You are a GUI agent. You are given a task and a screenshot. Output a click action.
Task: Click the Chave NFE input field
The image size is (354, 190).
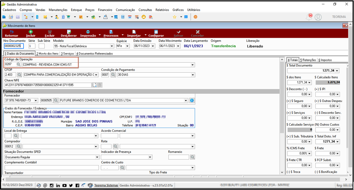[x=48, y=85]
